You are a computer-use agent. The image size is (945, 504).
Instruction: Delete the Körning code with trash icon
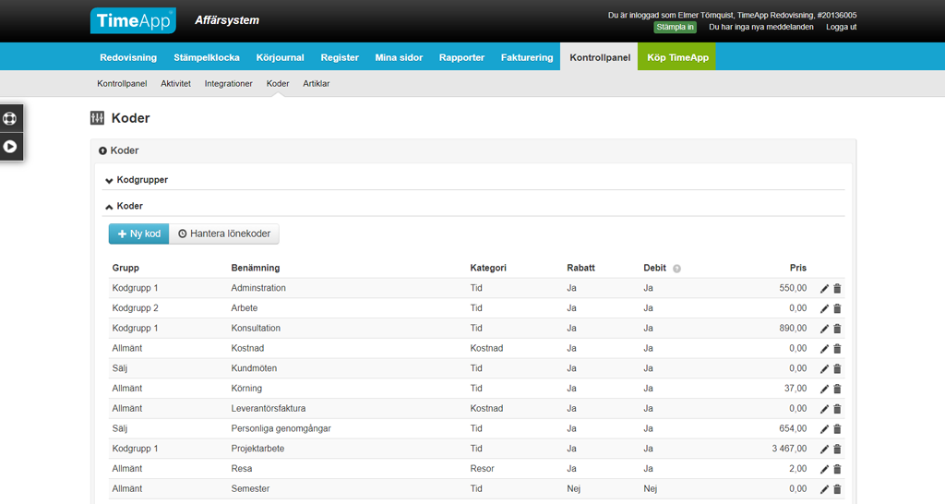tap(837, 389)
